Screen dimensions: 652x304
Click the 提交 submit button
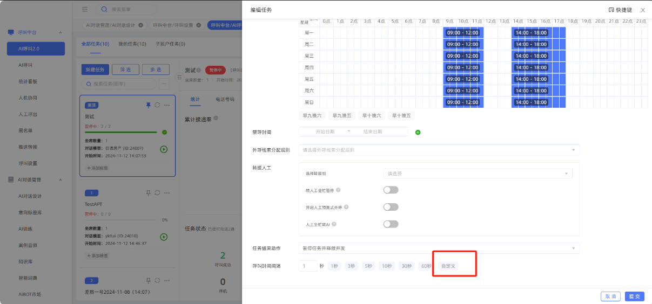pos(635,296)
